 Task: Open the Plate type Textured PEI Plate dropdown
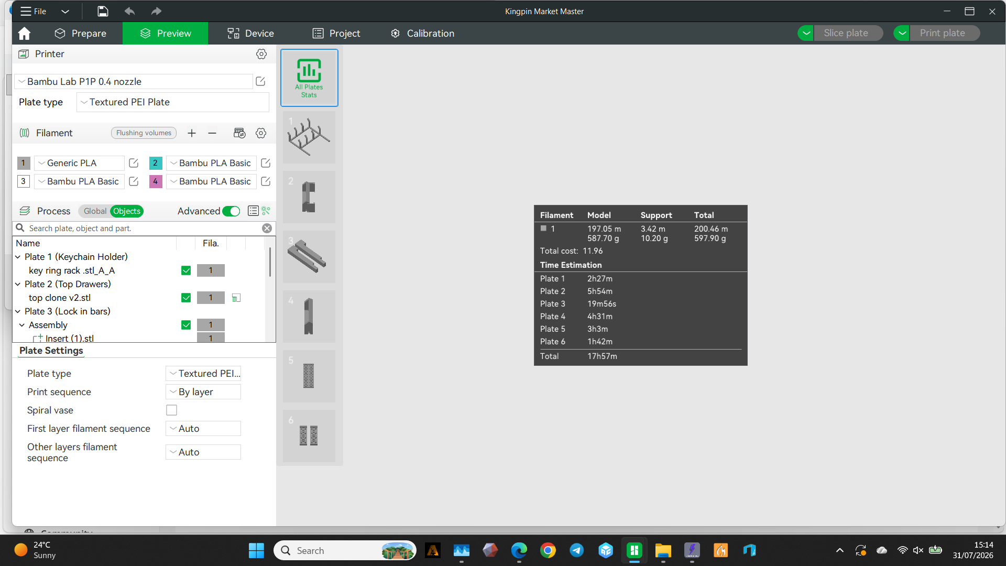click(173, 102)
